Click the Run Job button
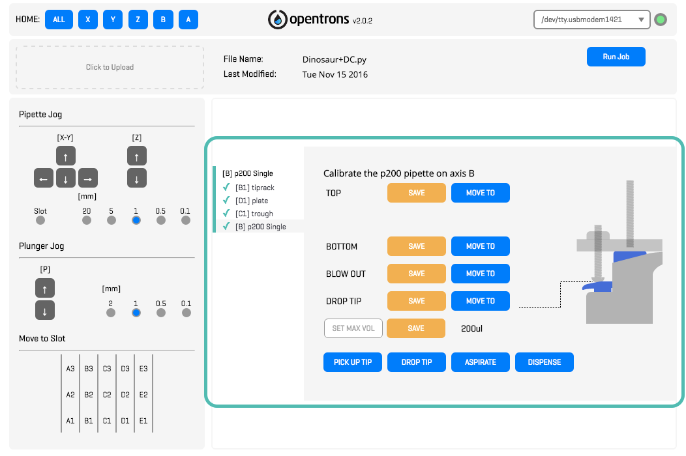Viewport: 686px width, 456px height. coord(616,57)
